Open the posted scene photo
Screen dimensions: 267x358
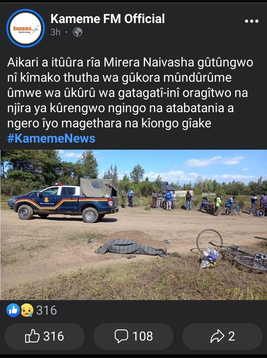(x=133, y=225)
